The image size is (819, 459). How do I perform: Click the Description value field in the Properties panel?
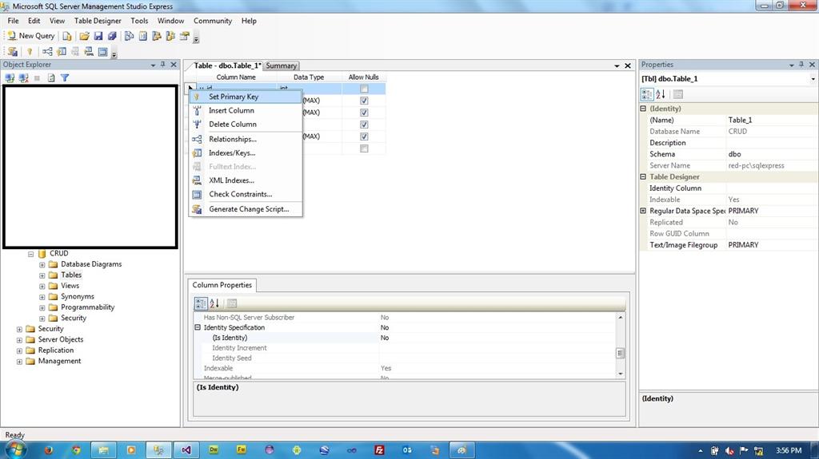point(772,143)
